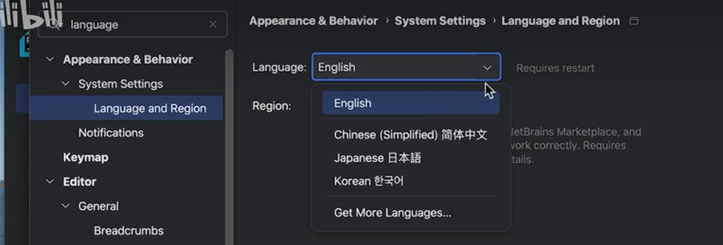The width and height of the screenshot is (723, 245).
Task: Type in the settings search box
Action: pos(135,25)
